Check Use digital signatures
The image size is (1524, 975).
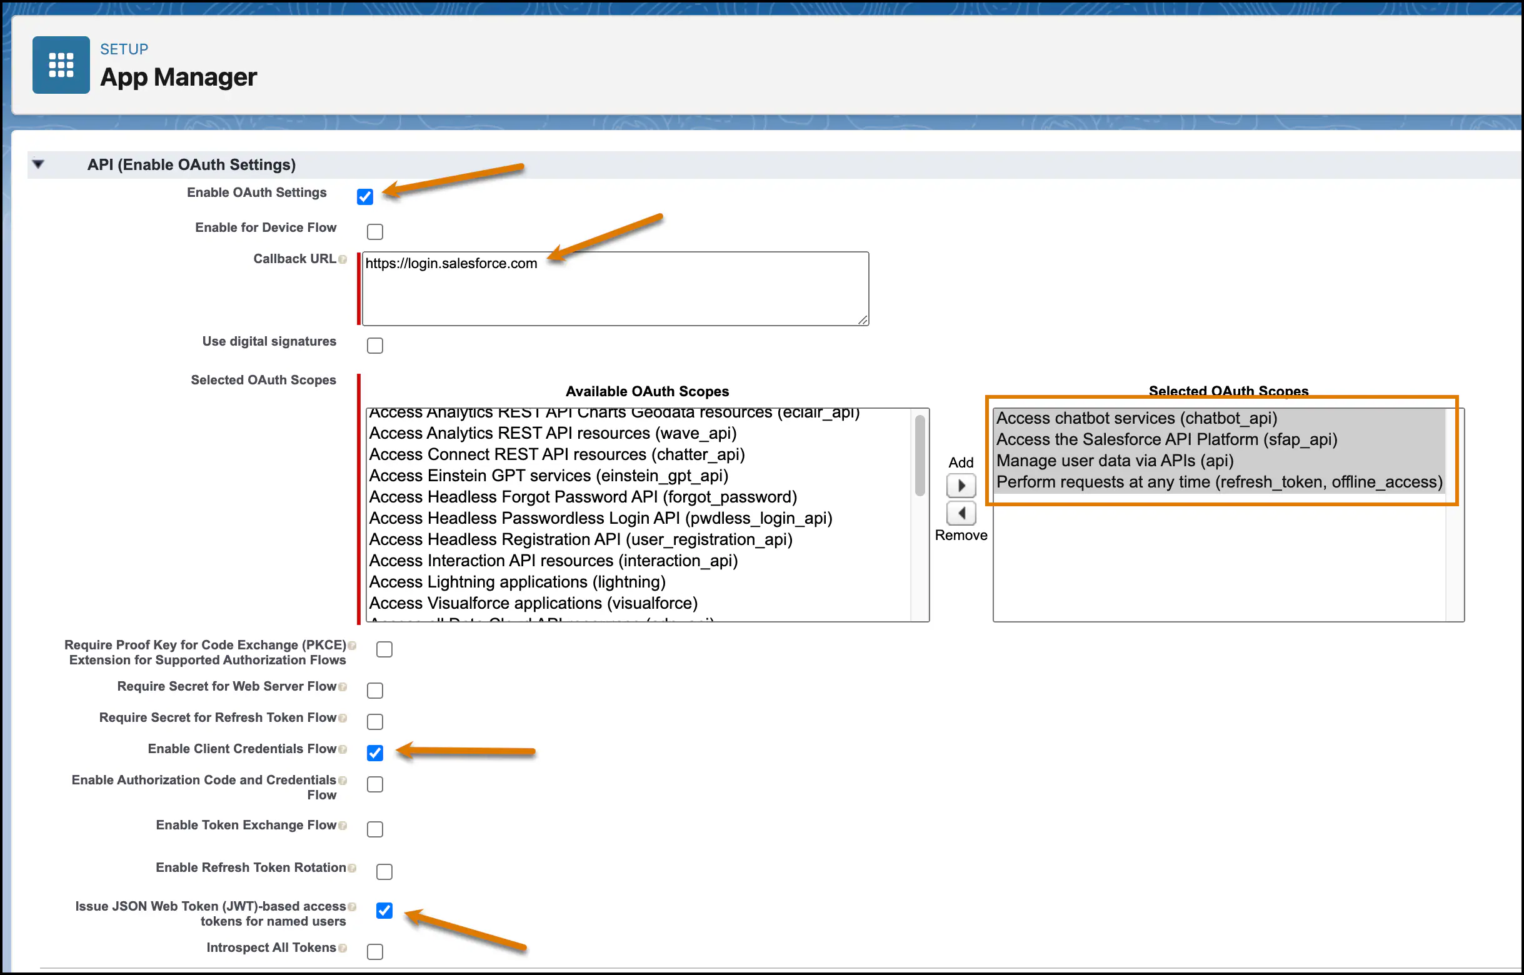pos(375,346)
